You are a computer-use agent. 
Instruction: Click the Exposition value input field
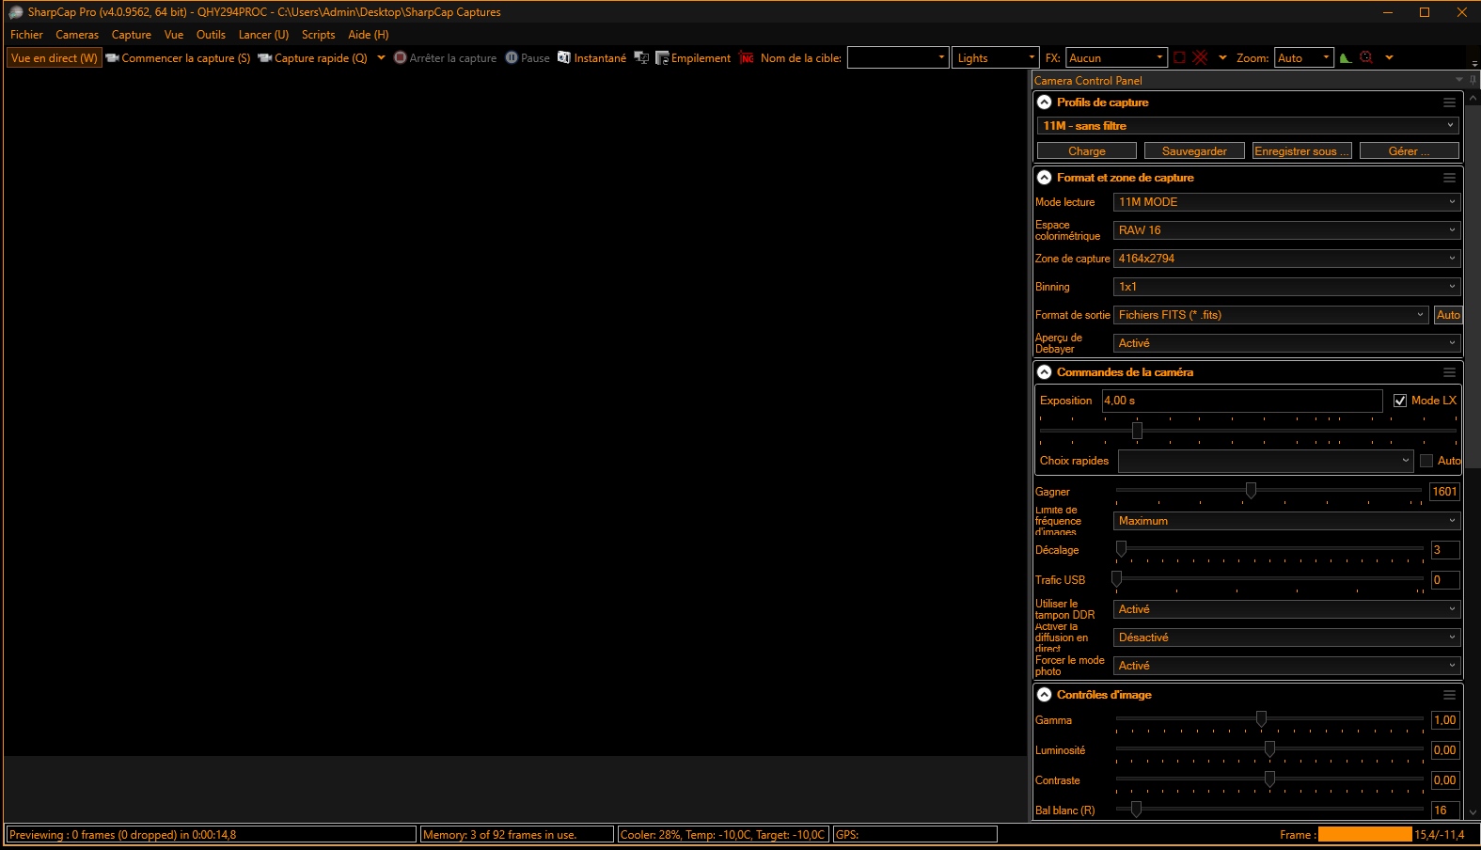pyautogui.click(x=1241, y=401)
